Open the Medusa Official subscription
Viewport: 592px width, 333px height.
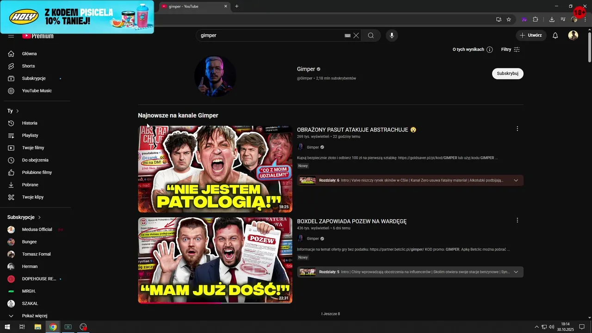pos(37,229)
